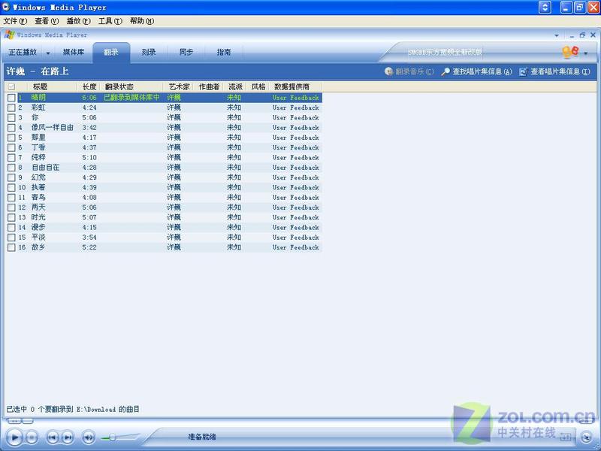Click the 5:22 length of 故乡
Image resolution: width=601 pixels, height=451 pixels.
click(x=89, y=247)
